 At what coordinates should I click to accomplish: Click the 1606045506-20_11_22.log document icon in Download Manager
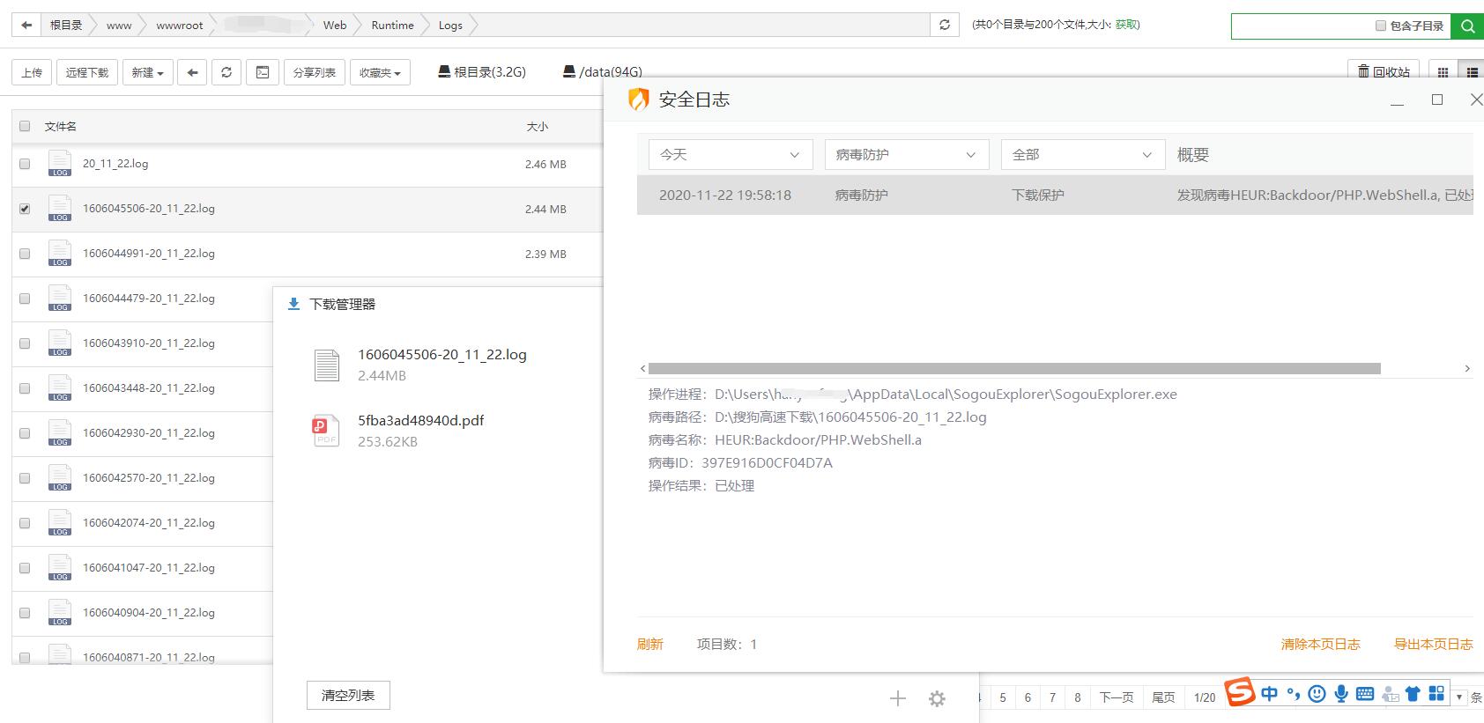[327, 365]
